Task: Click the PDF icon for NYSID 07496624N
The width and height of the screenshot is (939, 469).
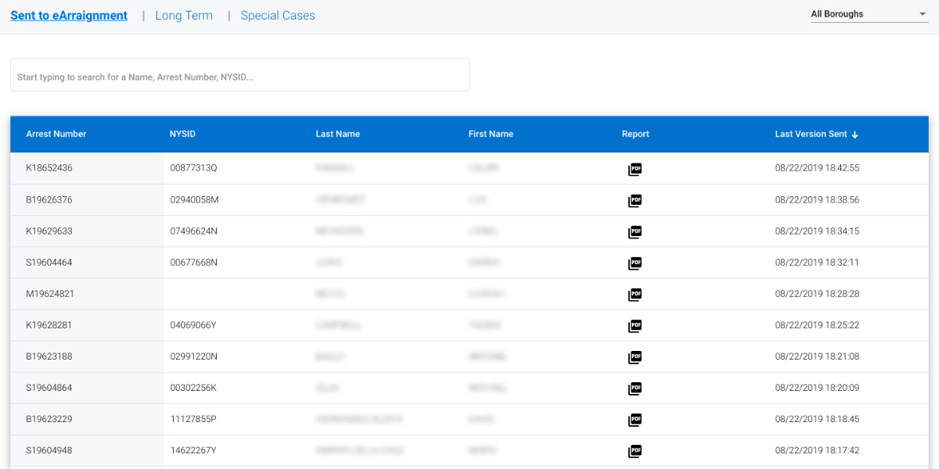Action: 635,231
